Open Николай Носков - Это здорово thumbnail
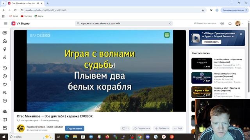The image size is (250, 140). click(x=202, y=78)
